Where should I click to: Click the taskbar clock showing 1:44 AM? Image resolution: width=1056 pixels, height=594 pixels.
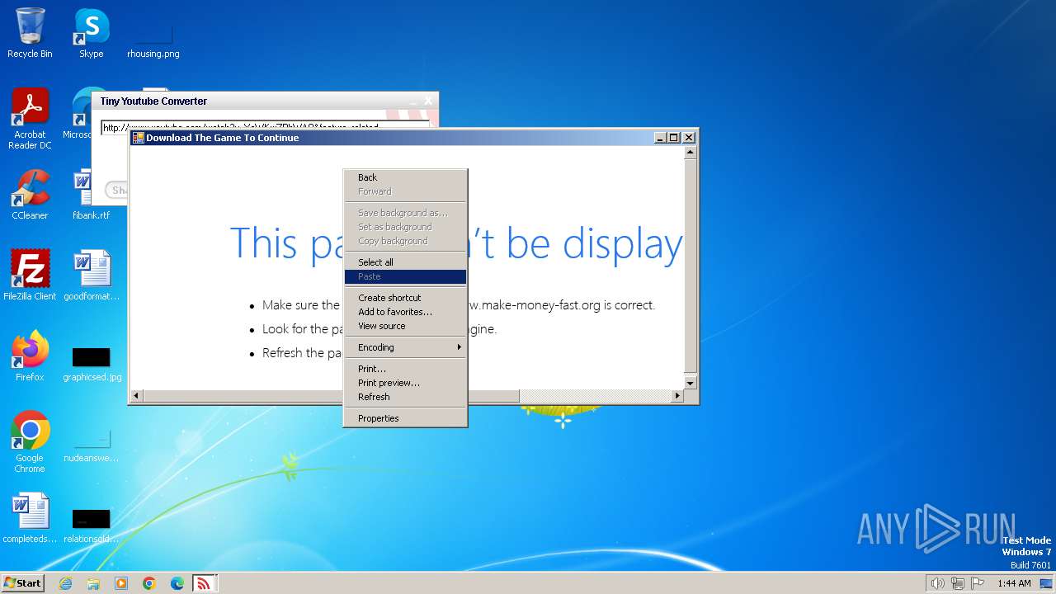click(1014, 583)
